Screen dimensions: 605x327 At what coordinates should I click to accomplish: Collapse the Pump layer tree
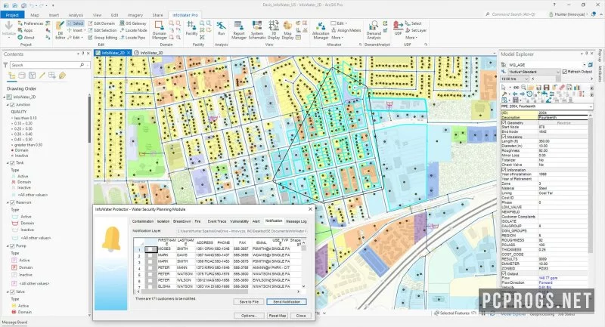(x=8, y=245)
